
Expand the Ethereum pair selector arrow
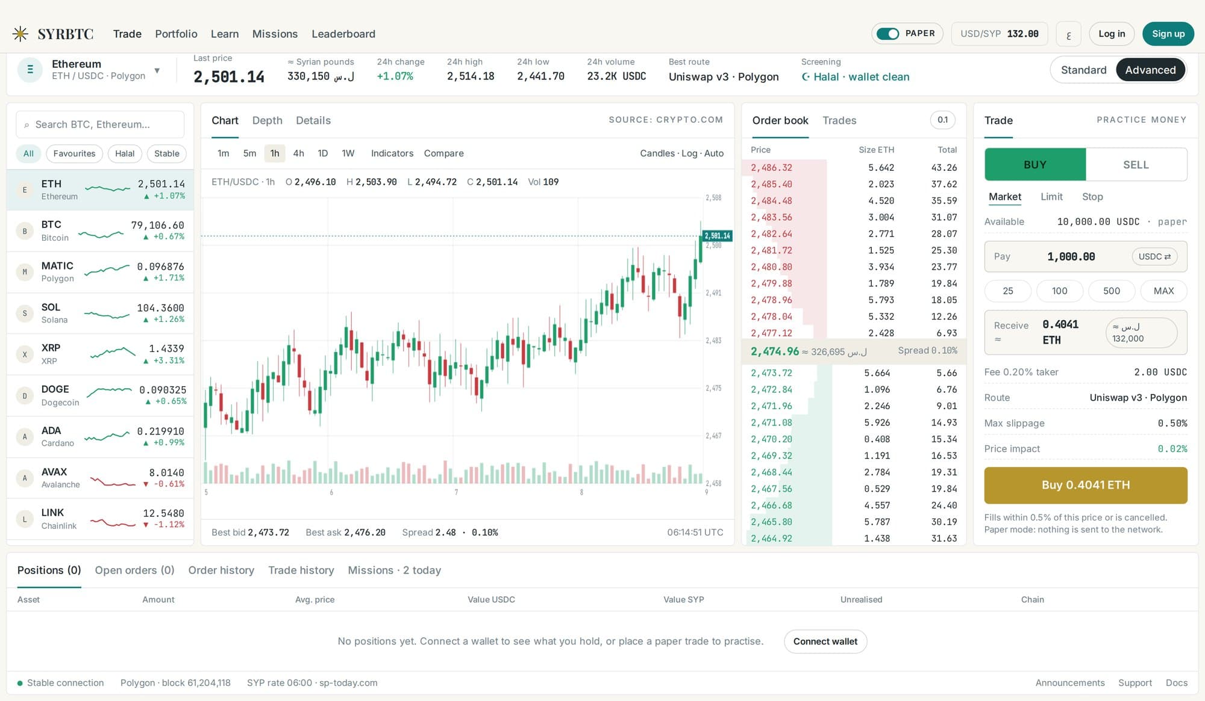tap(157, 70)
